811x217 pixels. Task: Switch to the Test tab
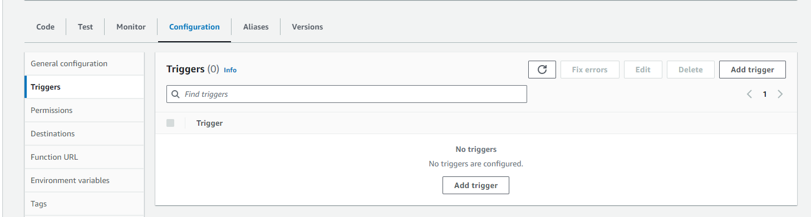point(85,27)
